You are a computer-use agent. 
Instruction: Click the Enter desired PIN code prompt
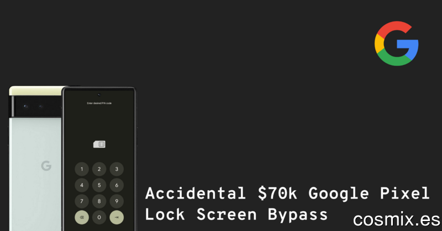point(99,103)
